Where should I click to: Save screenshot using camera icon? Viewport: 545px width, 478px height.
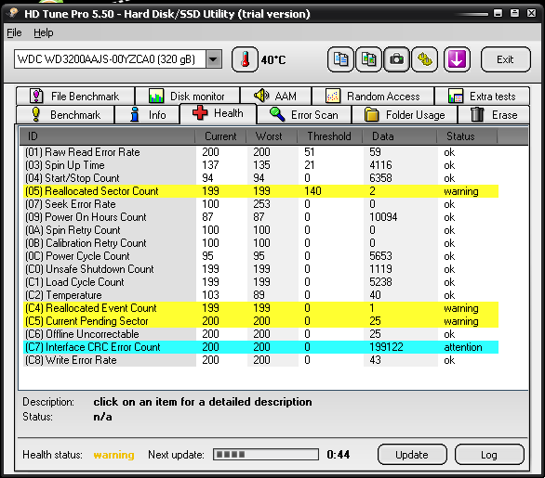pyautogui.click(x=396, y=59)
